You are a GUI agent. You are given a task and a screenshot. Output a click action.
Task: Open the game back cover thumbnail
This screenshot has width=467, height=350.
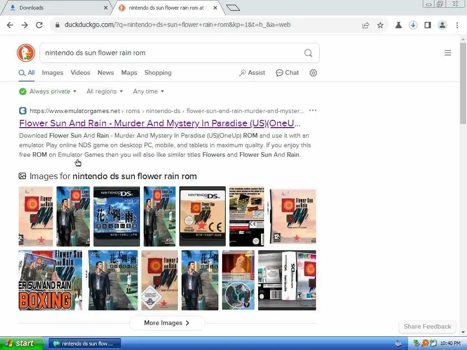247,216
